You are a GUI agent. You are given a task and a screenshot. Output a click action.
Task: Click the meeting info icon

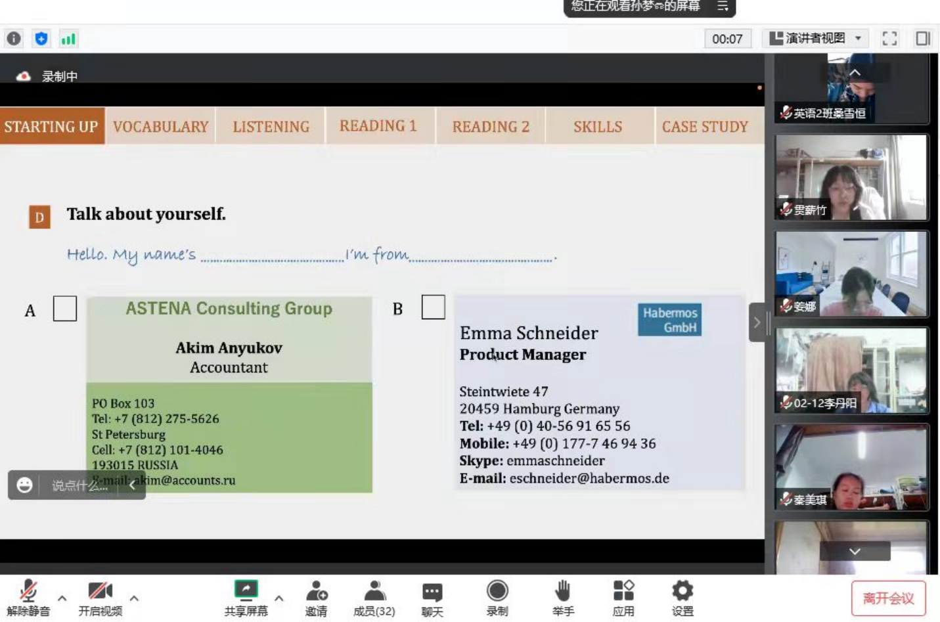click(14, 39)
